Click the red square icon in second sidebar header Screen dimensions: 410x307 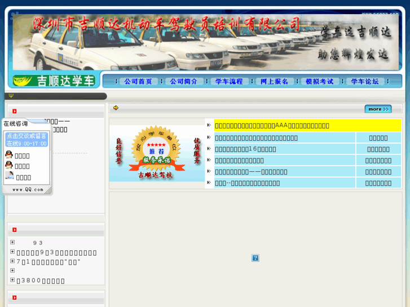(x=15, y=230)
